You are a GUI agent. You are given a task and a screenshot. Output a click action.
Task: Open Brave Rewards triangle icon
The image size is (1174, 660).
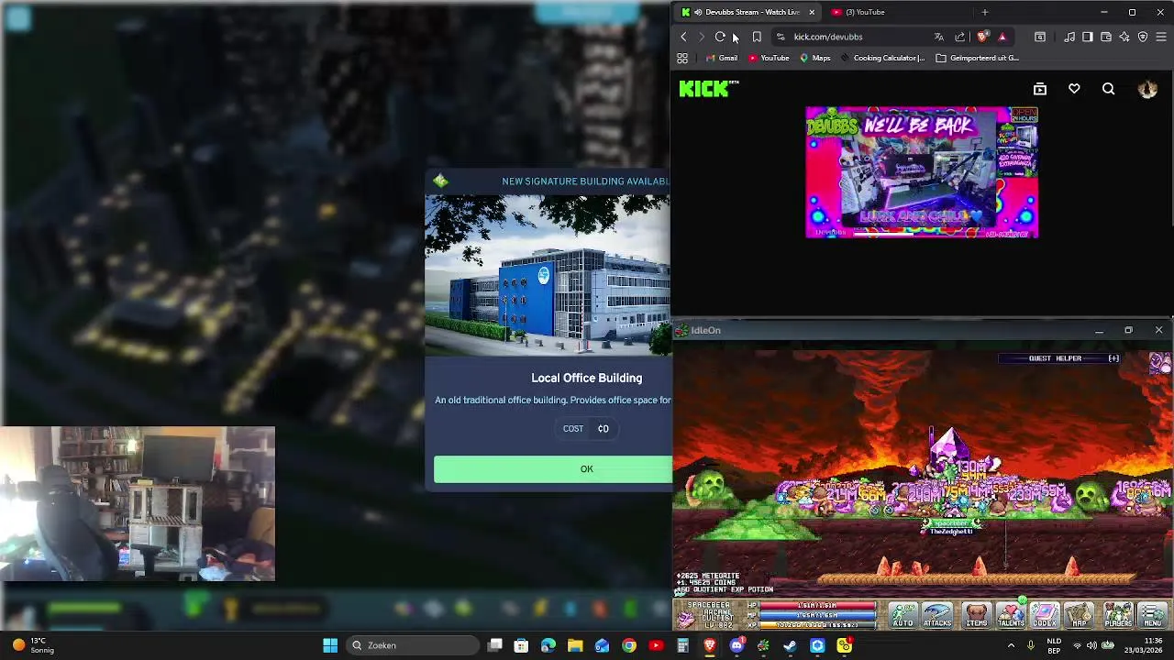(x=1002, y=37)
